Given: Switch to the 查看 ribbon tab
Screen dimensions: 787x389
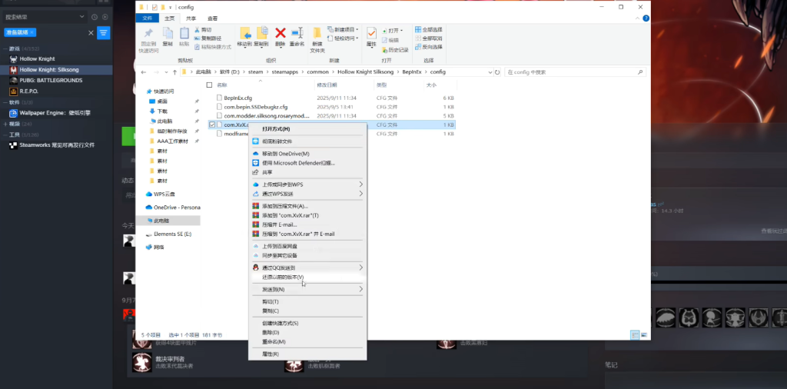Looking at the screenshot, I should [212, 18].
